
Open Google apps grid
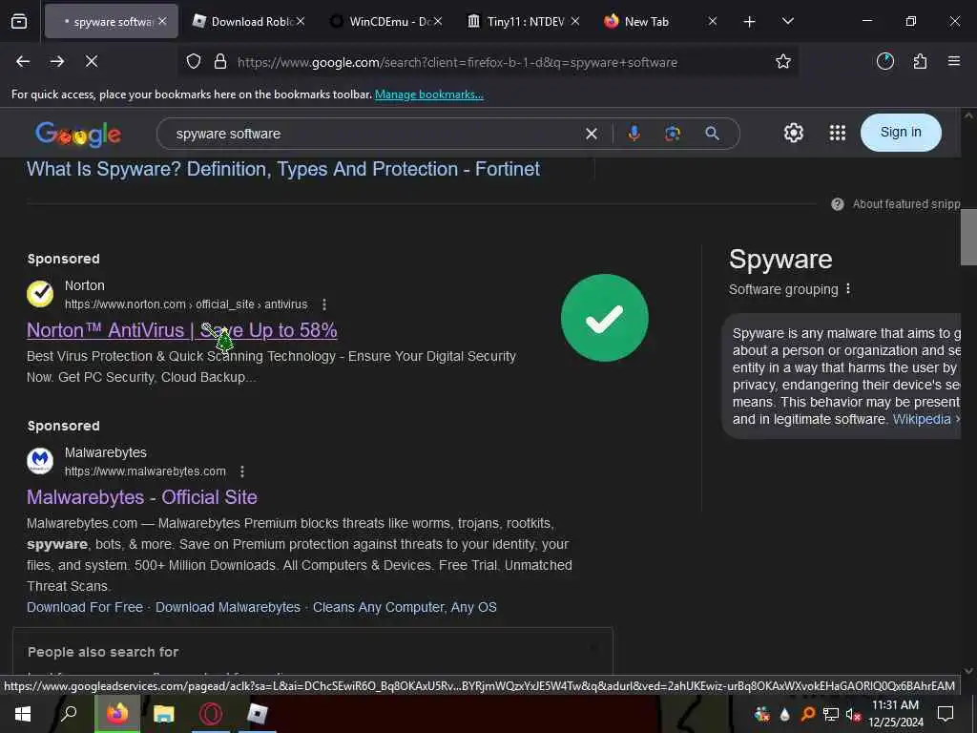[x=838, y=133]
